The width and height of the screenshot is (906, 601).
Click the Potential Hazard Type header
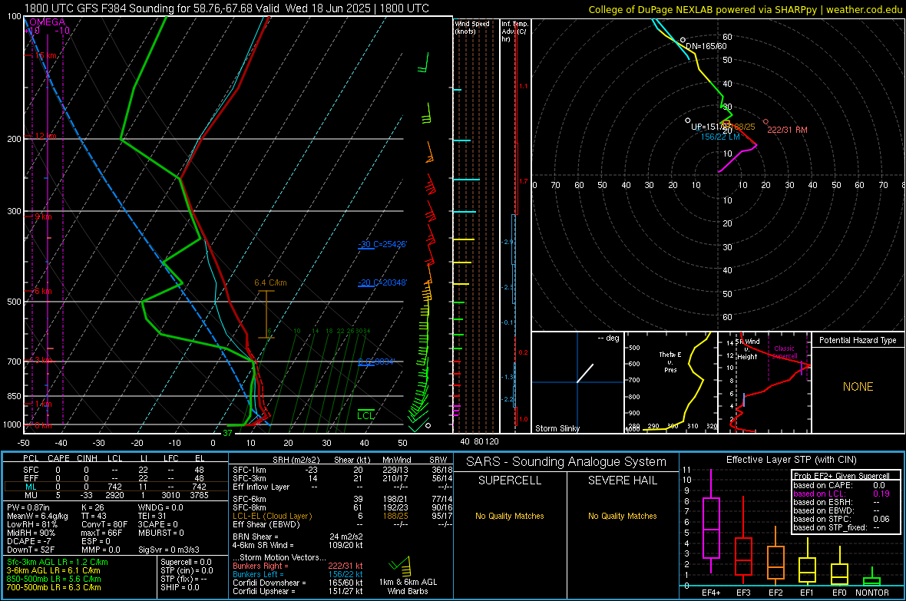[x=858, y=340]
